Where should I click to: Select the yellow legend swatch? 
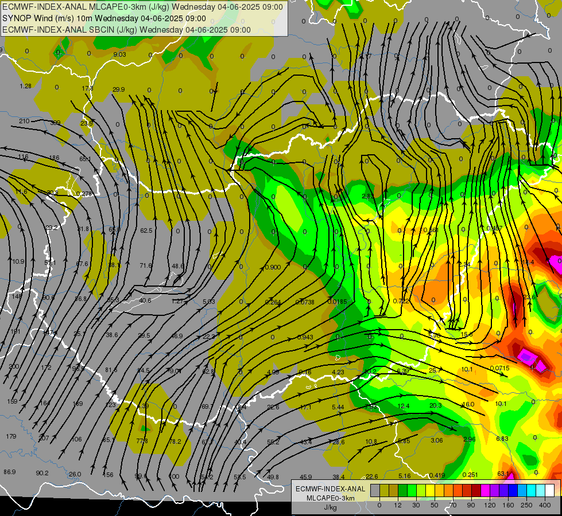coord(430,491)
